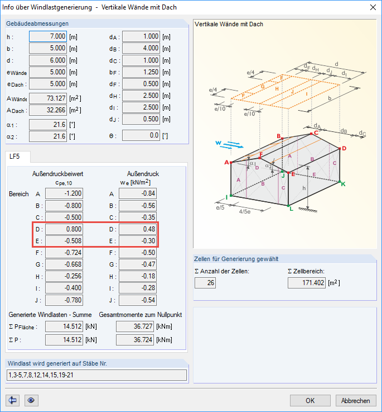Click cpe,10 value -0.500 for zone C
Screen dimensions: 382x412
click(x=64, y=217)
